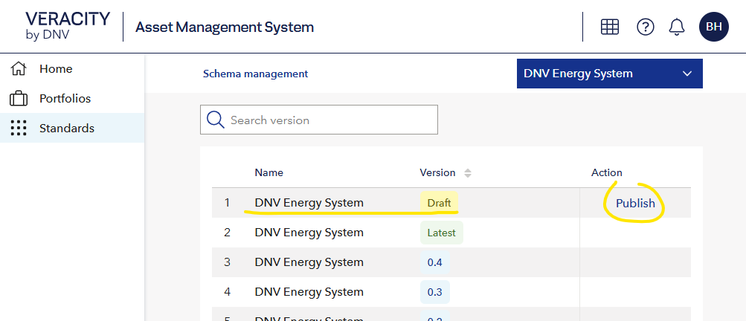Click the Latest version badge
This screenshot has height=321, width=746.
[x=442, y=233]
